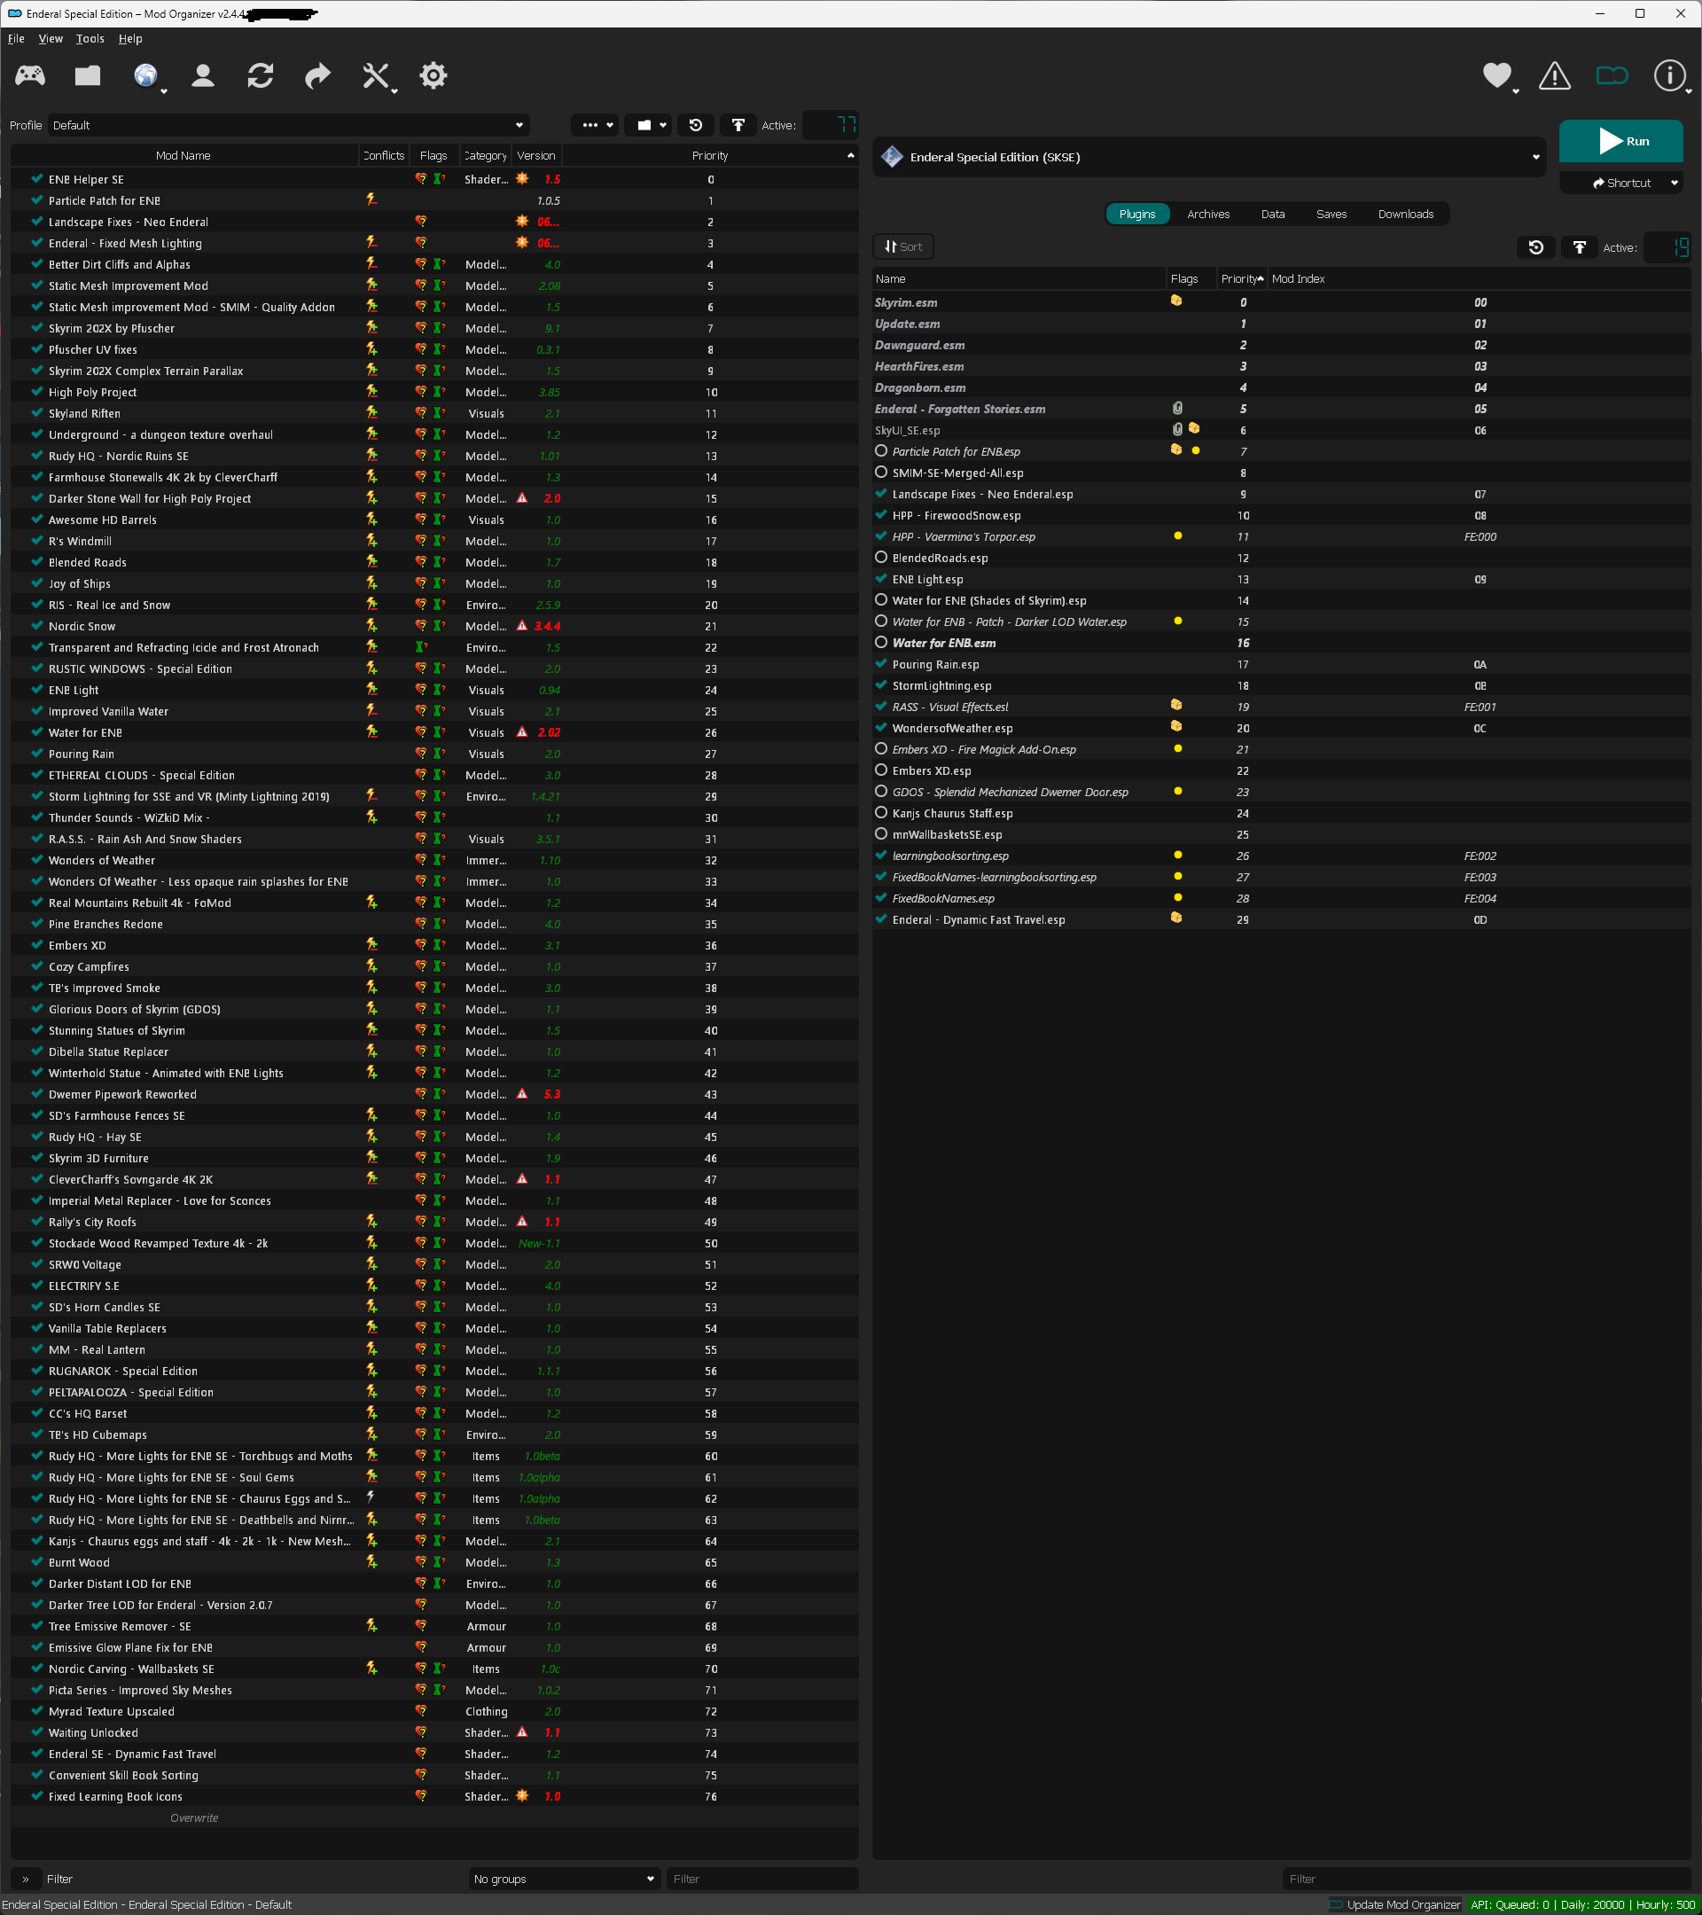Click create backup icon in plugins pane
1702x1915 pixels.
tap(1580, 247)
